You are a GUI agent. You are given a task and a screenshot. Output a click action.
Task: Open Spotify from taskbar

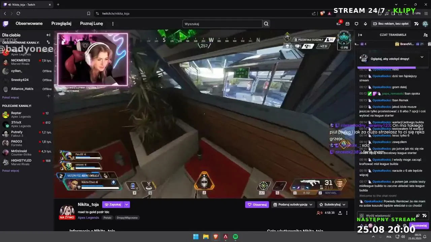pos(235,237)
